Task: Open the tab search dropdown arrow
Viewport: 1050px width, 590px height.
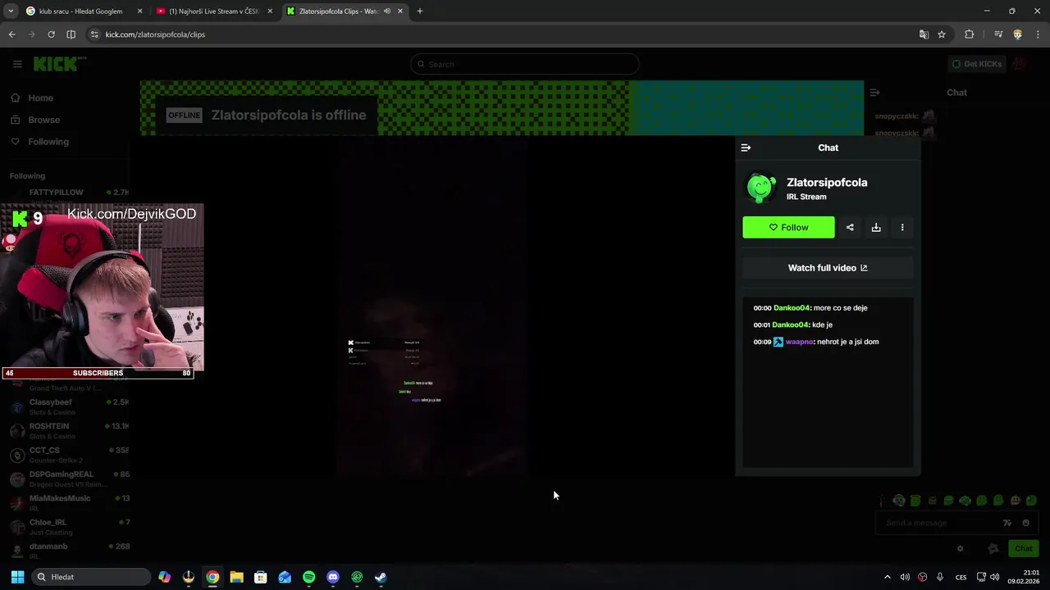Action: [11, 11]
